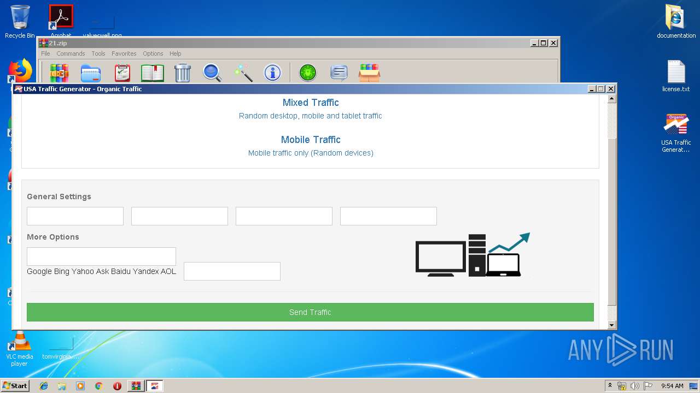Viewport: 700px width, 393px height.
Task: Click the second General Settings input field
Action: tap(179, 216)
